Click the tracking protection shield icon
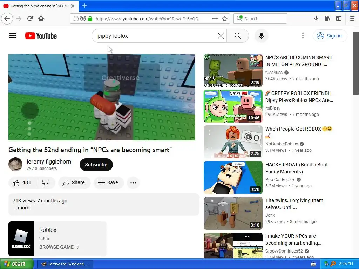Image resolution: width=359 pixels, height=269 pixels. (83, 19)
